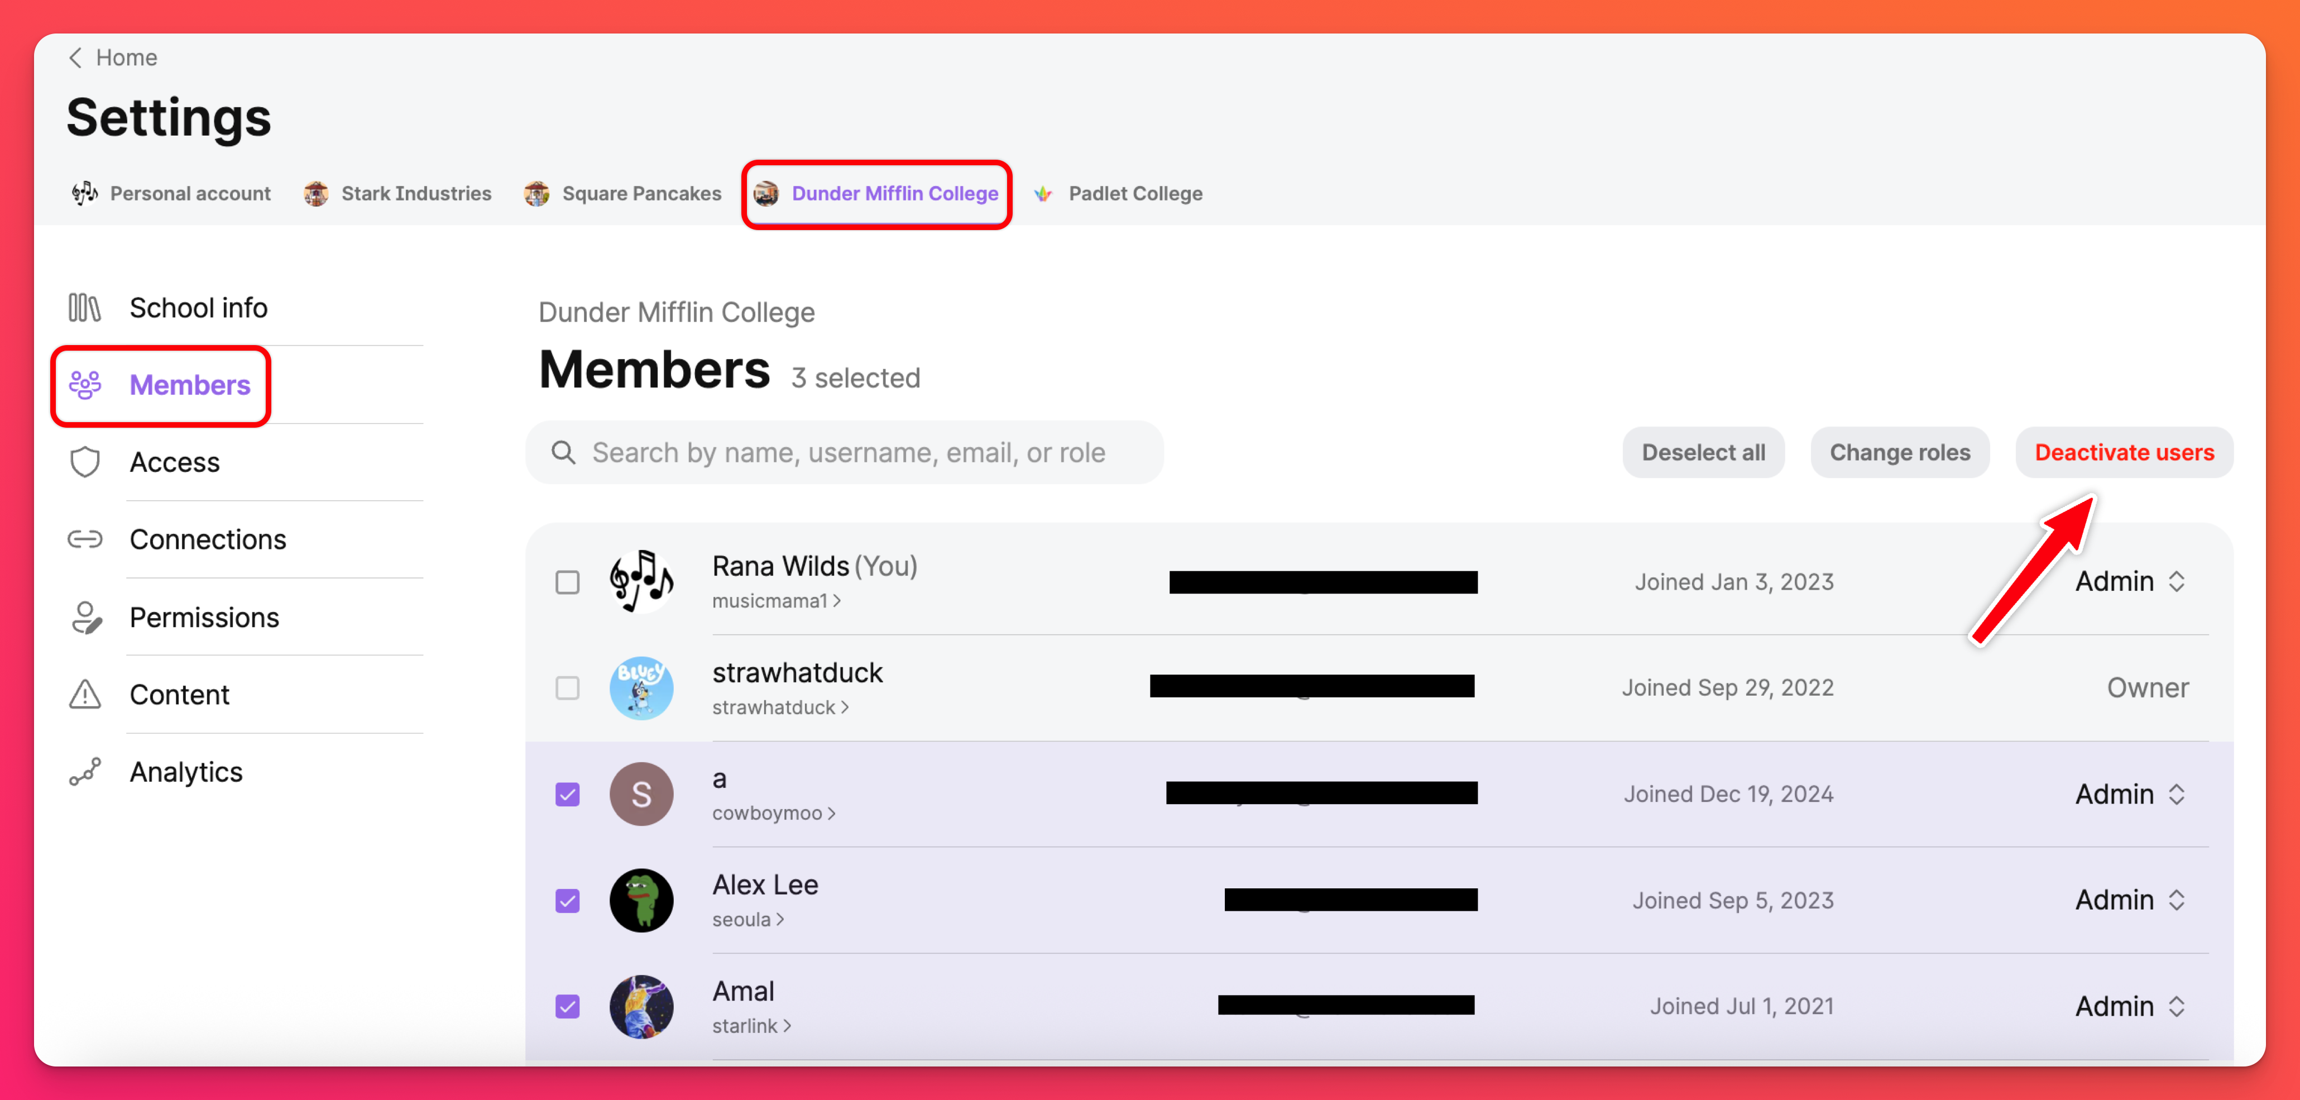Uncheck the cowboymoo member checkbox
The width and height of the screenshot is (2300, 1100).
pos(567,794)
